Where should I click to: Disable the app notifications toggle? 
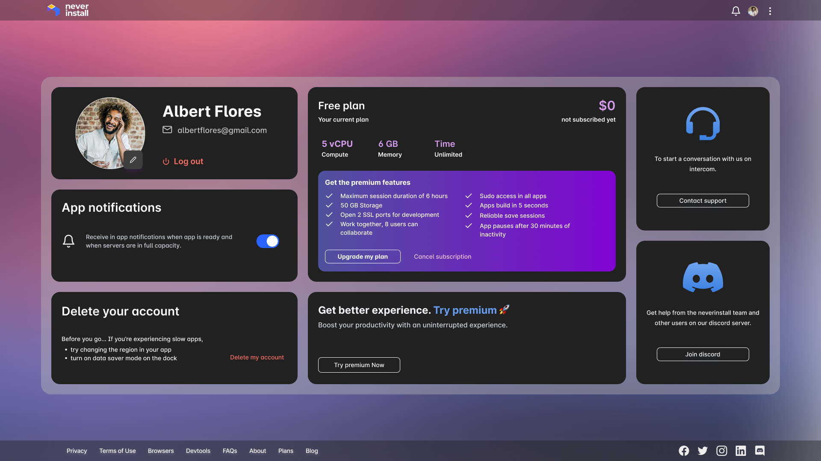pyautogui.click(x=268, y=241)
